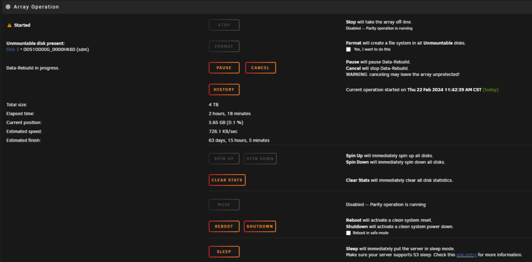Click the disabled Format button
532x262 pixels.
224,46
